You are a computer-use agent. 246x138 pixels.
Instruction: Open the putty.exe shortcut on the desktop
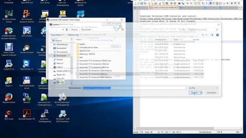(45, 116)
